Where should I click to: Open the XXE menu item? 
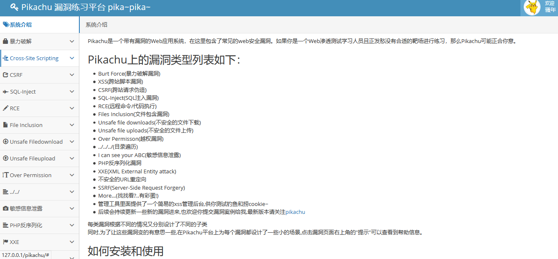click(39, 242)
